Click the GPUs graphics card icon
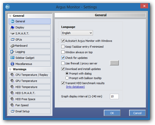The height and width of the screenshot is (125, 155). point(12,40)
